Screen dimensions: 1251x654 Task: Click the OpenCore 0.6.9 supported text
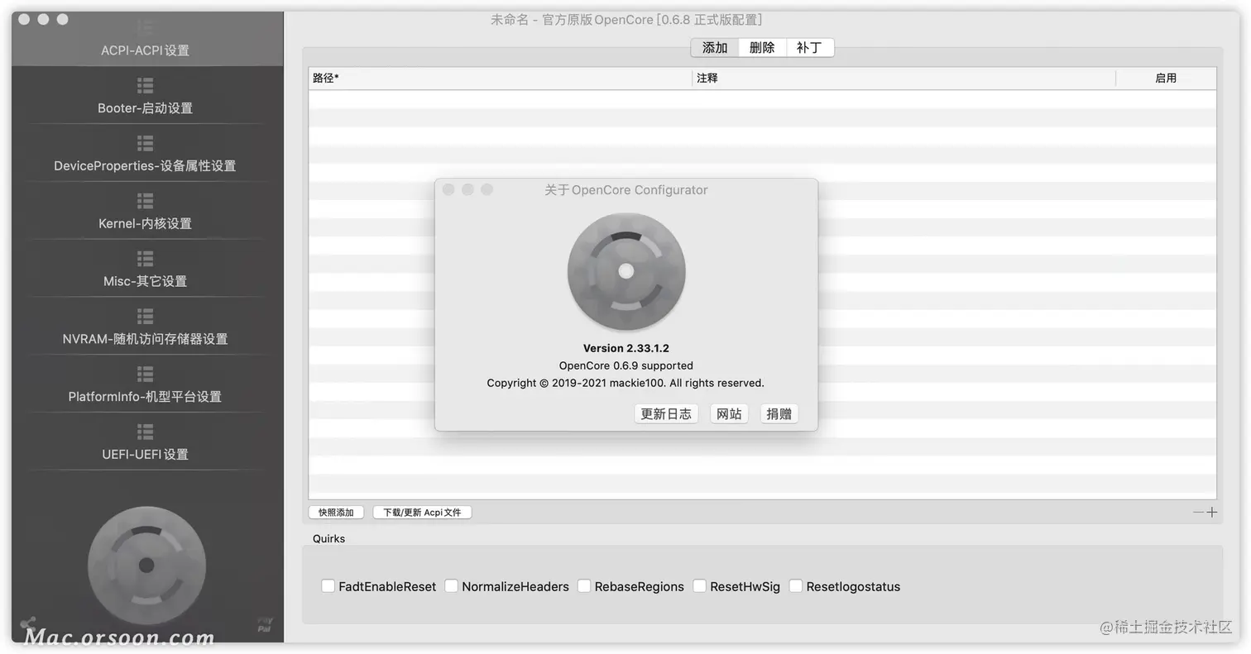pos(626,365)
